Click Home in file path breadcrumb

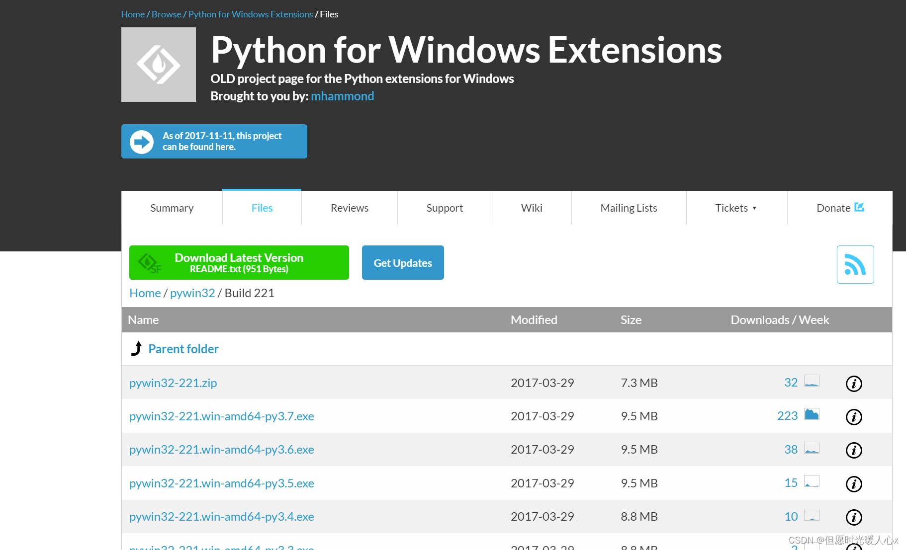[x=145, y=293]
